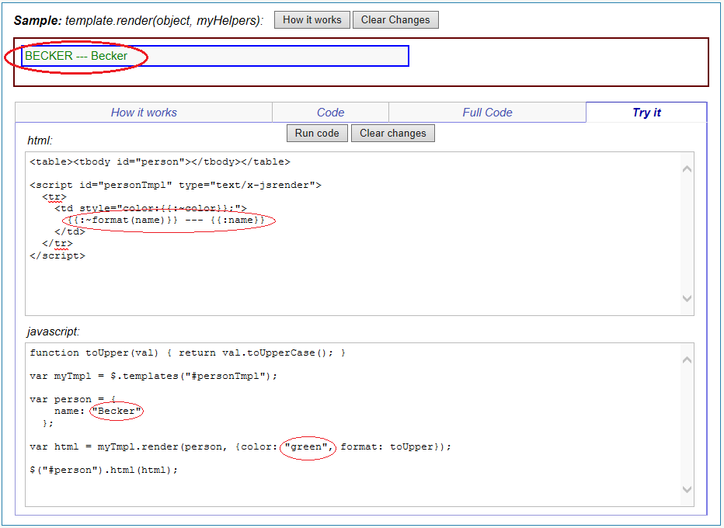This screenshot has width=724, height=528.
Task: Click the var person = { line
Action: 72,399
